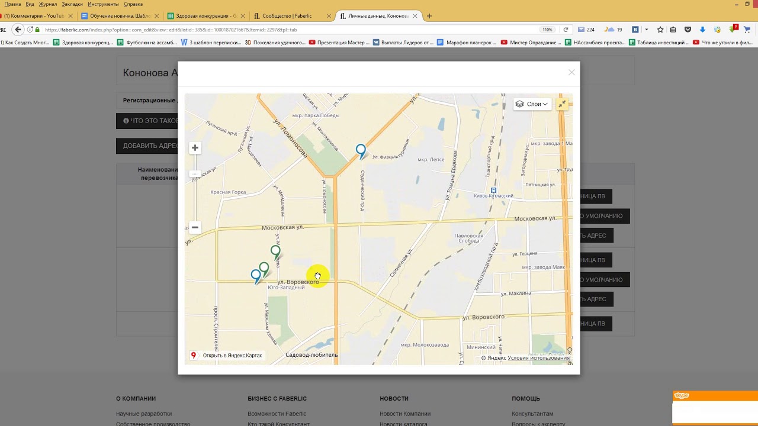Select the blue marker on ул. Воровского

click(256, 276)
